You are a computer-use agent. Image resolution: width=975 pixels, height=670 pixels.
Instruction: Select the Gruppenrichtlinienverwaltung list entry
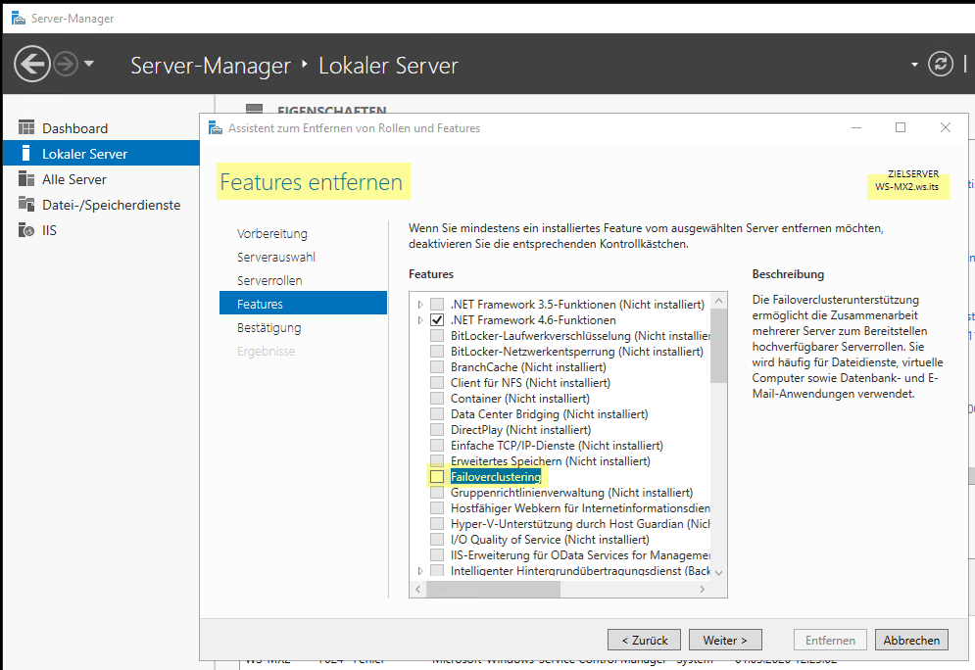pyautogui.click(x=571, y=493)
